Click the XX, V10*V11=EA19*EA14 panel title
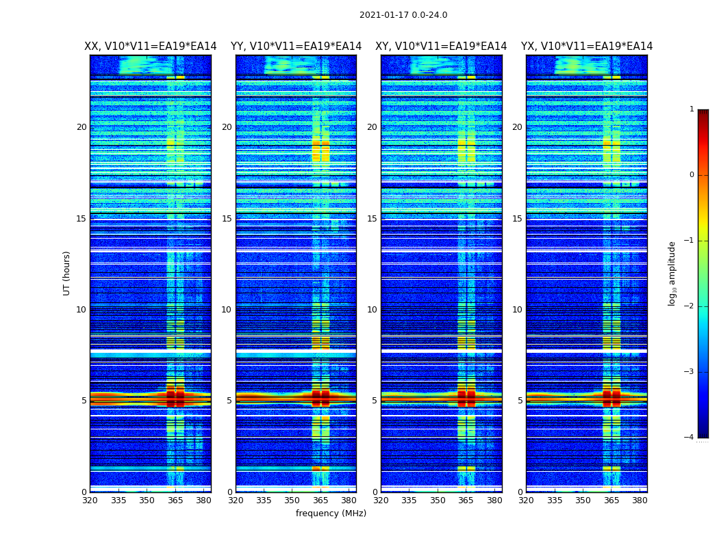719x547 pixels. click(151, 46)
